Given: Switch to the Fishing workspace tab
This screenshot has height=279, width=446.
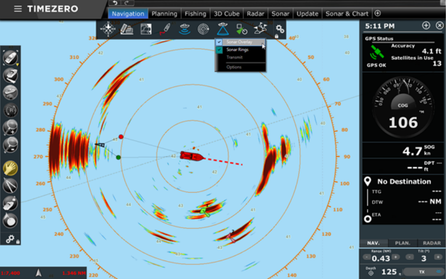Looking at the screenshot, I should point(195,13).
